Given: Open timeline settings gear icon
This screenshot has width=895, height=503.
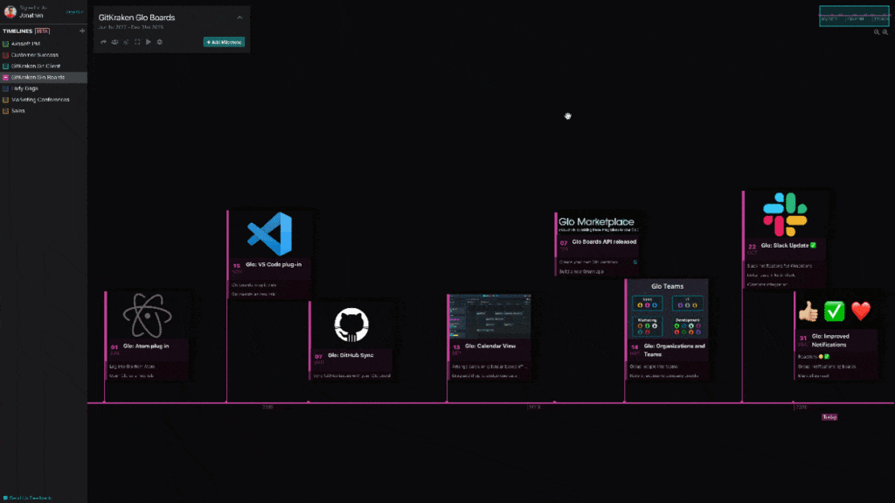Looking at the screenshot, I should [x=159, y=42].
